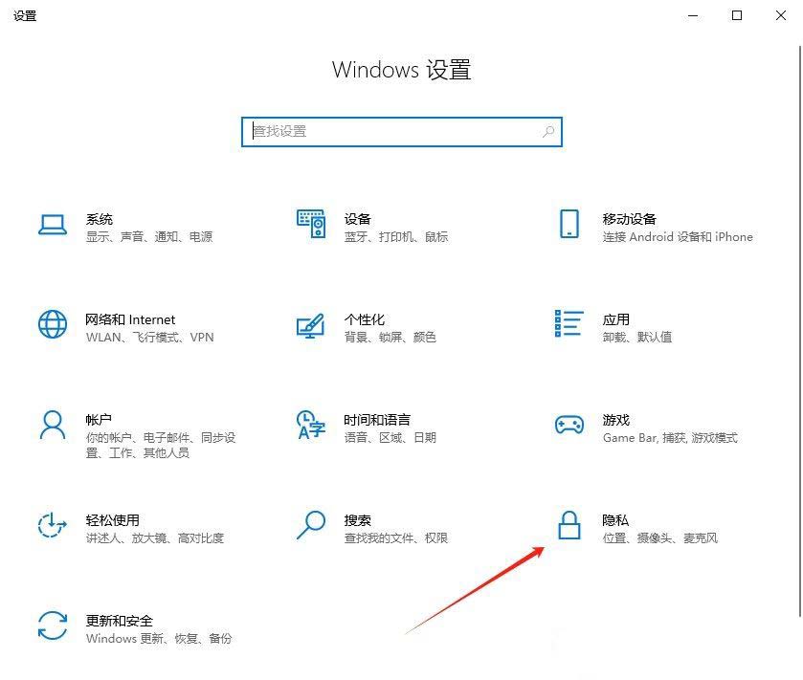Open 系统 settings via the laptop icon
This screenshot has height=680, width=803.
click(x=52, y=226)
